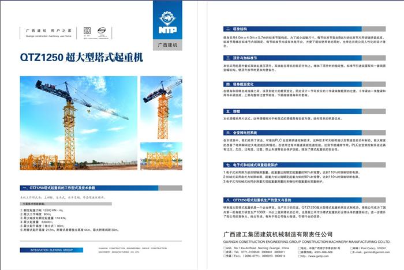404x270 pixels.
Task: Select the 四、塔身截面变化 section header
Action: (x=241, y=84)
